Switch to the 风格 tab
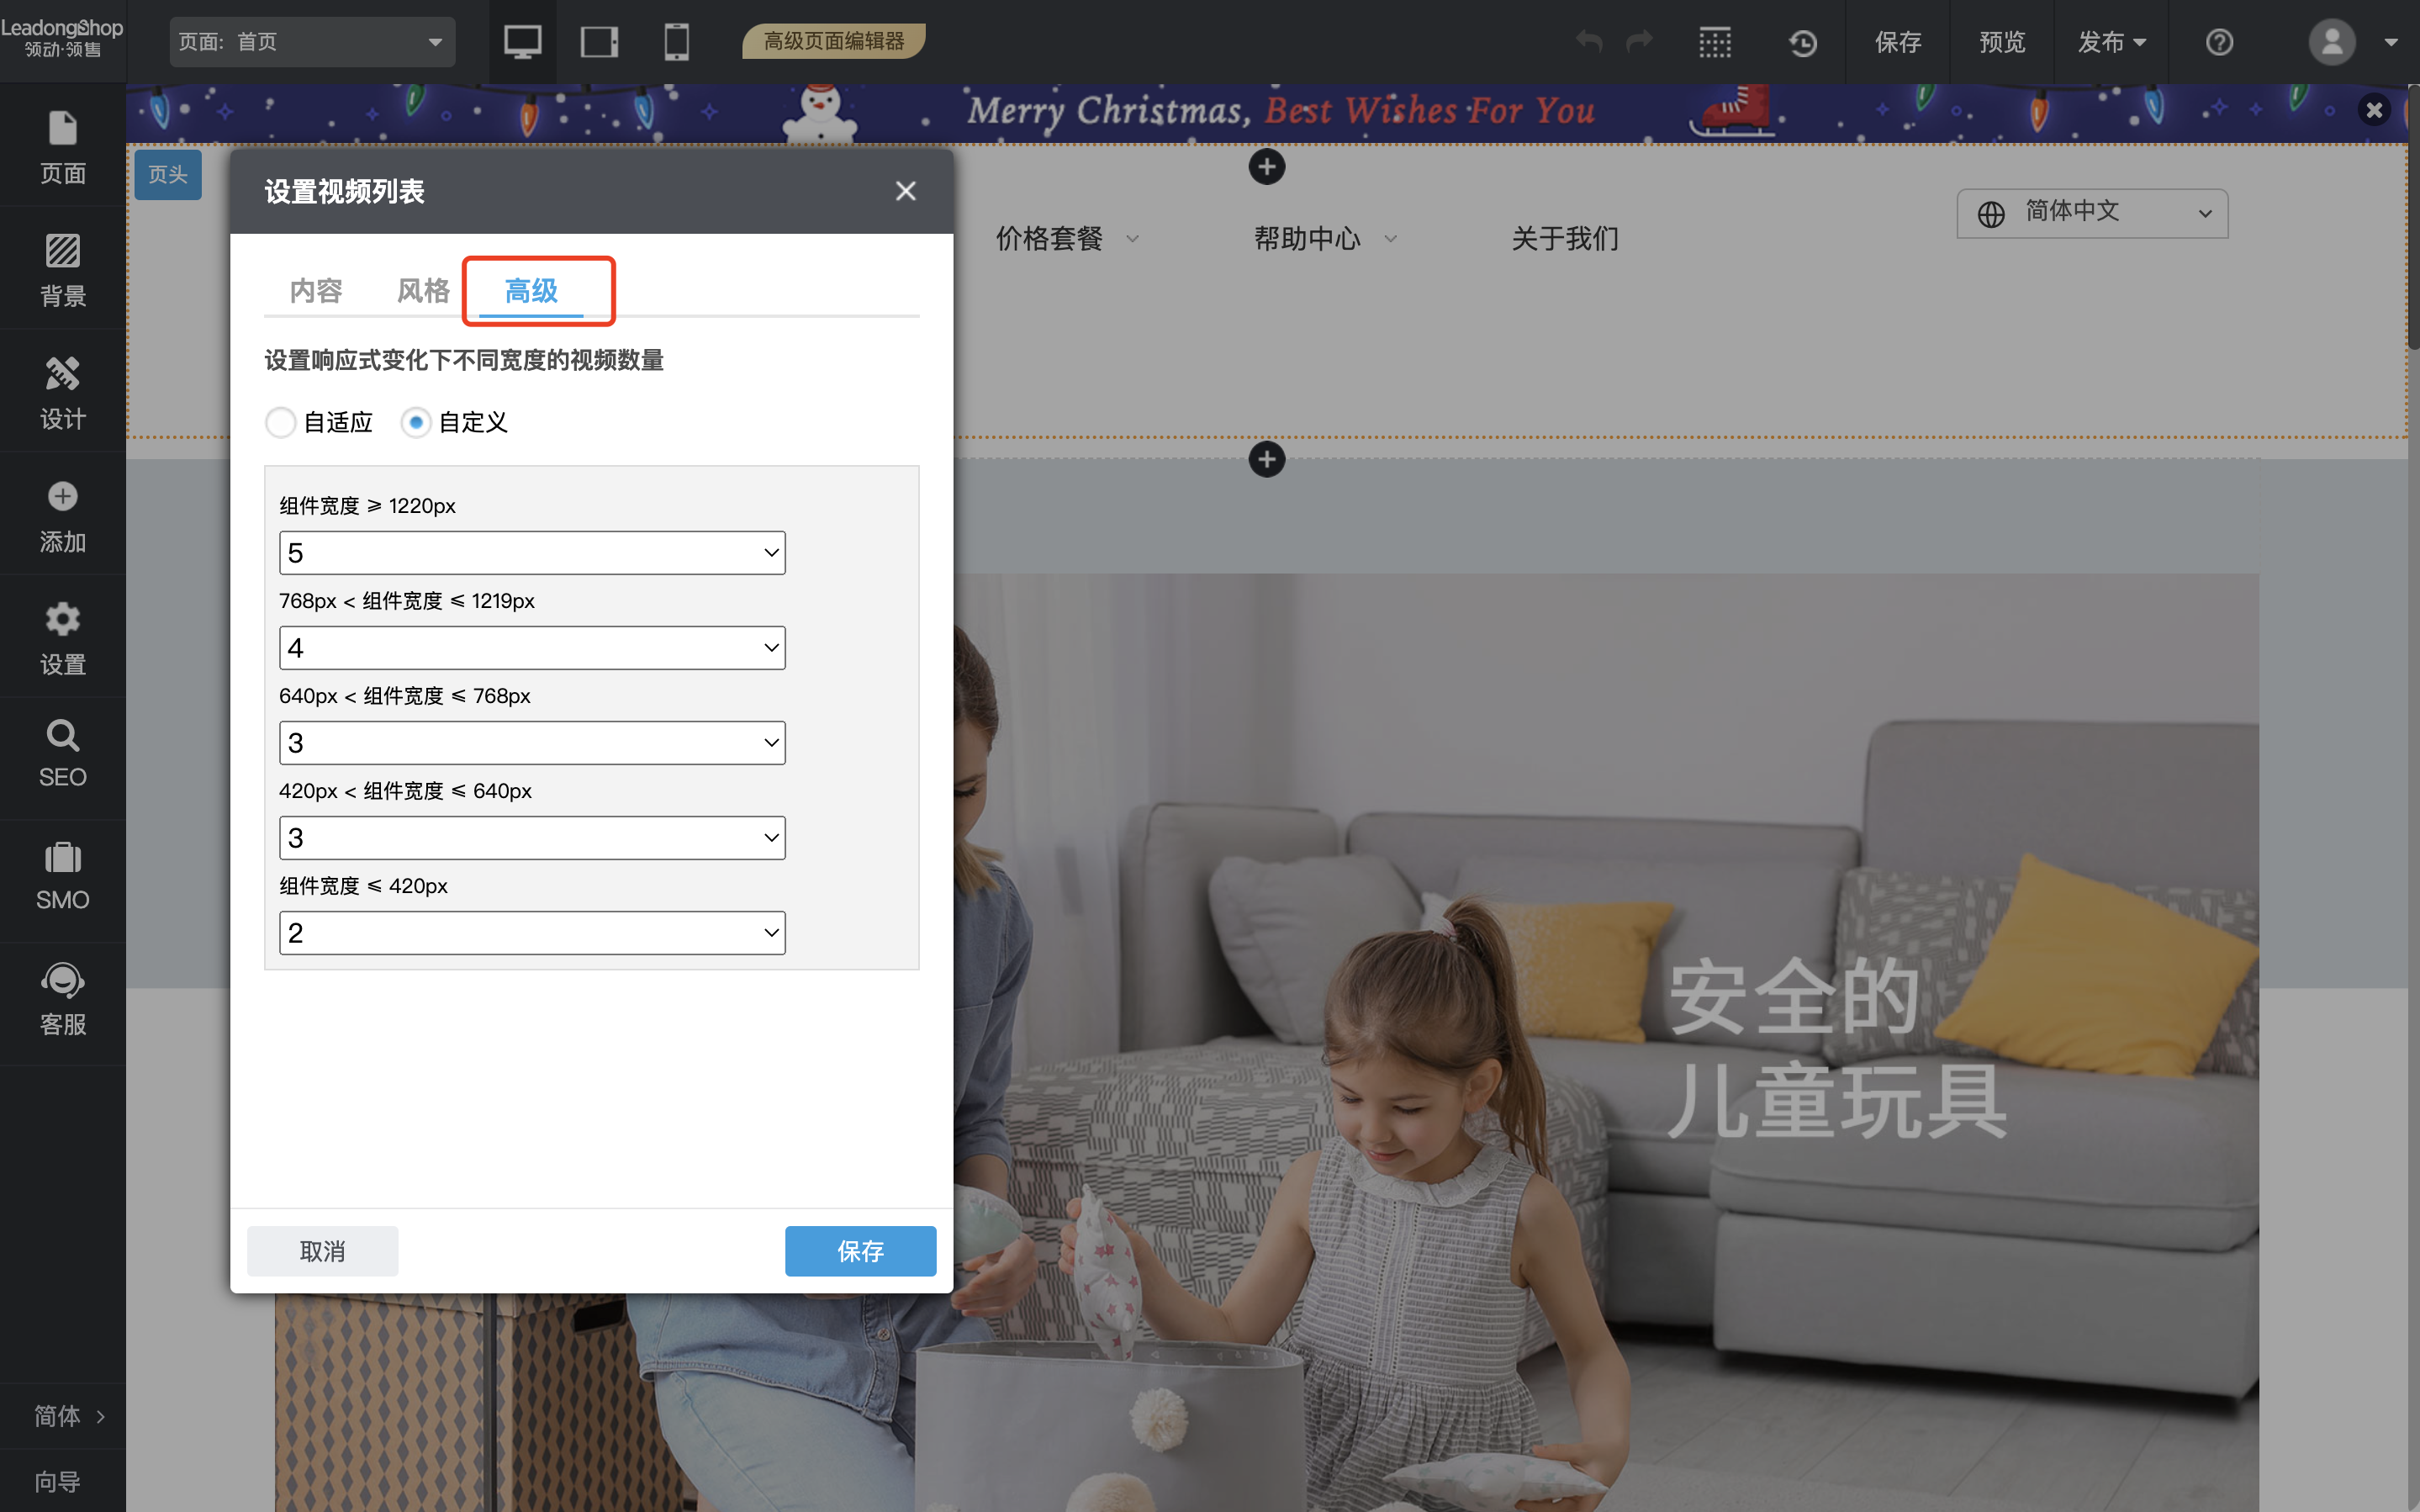The height and width of the screenshot is (1512, 2420). [423, 291]
